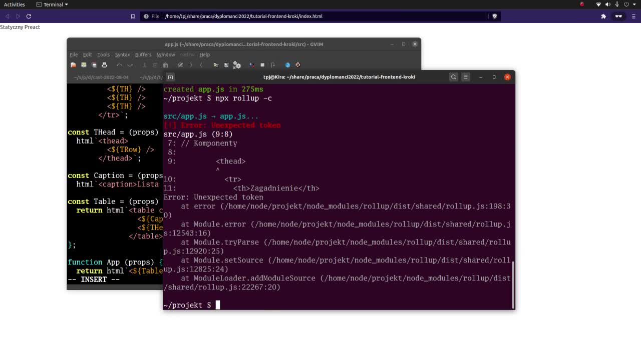This screenshot has width=641, height=360.
Task: Reload the page in the browser
Action: [29, 16]
